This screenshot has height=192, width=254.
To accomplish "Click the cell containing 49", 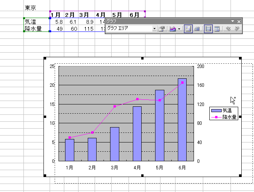I will [x=57, y=28].
